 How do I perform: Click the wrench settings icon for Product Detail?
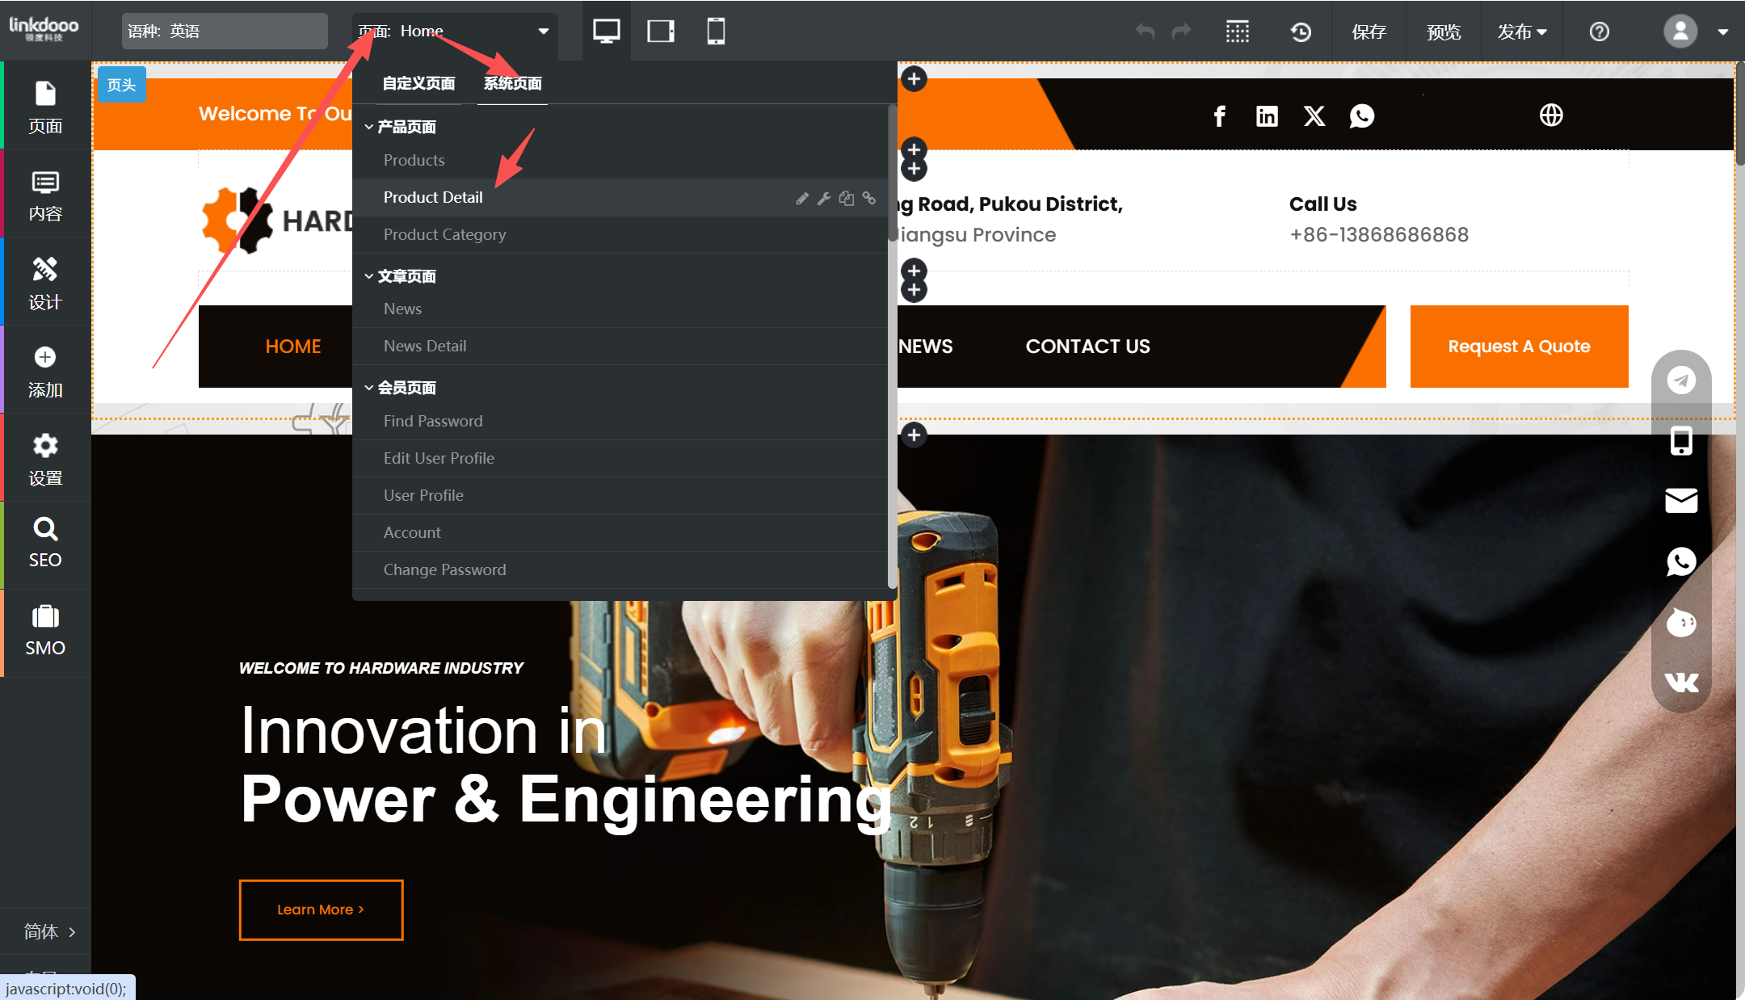pos(824,198)
